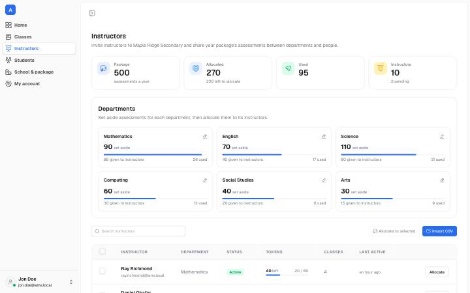Click the Classes column header
Image resolution: width=470 pixels, height=293 pixels.
(x=334, y=252)
